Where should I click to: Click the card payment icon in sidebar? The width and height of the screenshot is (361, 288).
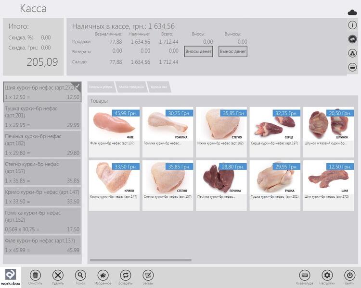pos(353,68)
